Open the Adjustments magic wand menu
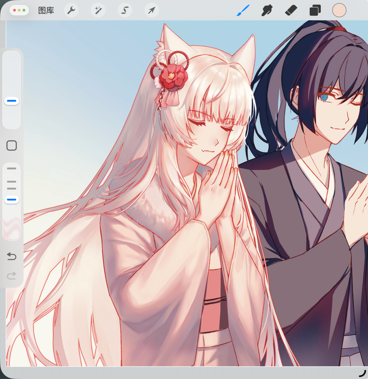 [x=98, y=10]
